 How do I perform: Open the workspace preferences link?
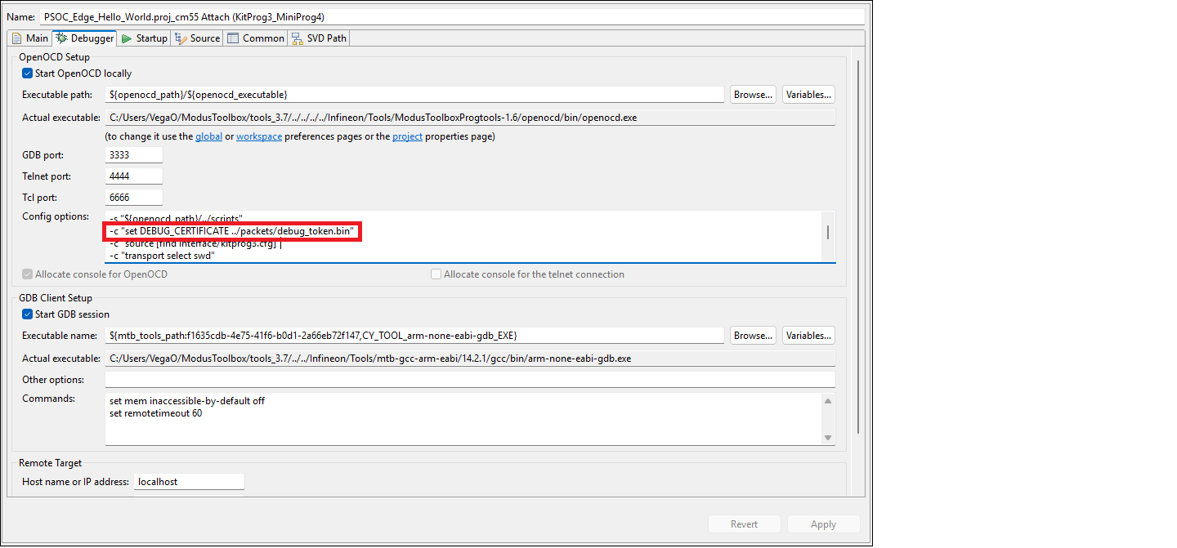pos(259,136)
